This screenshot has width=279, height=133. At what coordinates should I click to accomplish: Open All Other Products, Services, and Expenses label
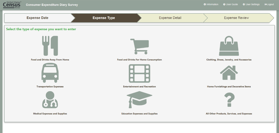(x=229, y=113)
